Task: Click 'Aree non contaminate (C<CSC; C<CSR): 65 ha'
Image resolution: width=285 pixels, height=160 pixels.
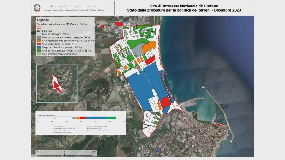Action: (66, 51)
